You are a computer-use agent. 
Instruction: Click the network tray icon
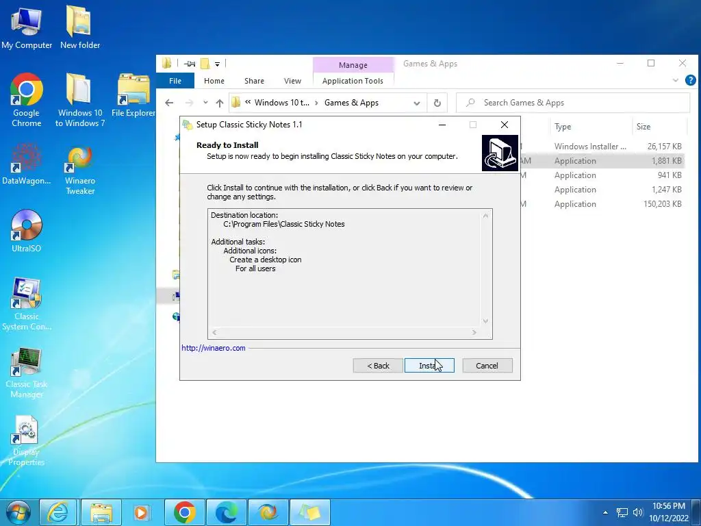click(x=622, y=512)
